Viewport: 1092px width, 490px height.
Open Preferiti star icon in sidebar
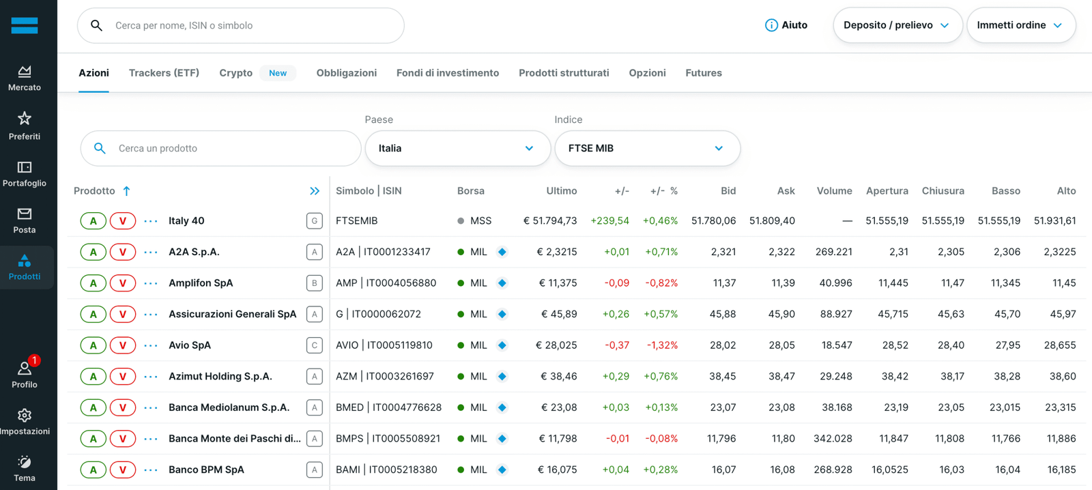25,119
